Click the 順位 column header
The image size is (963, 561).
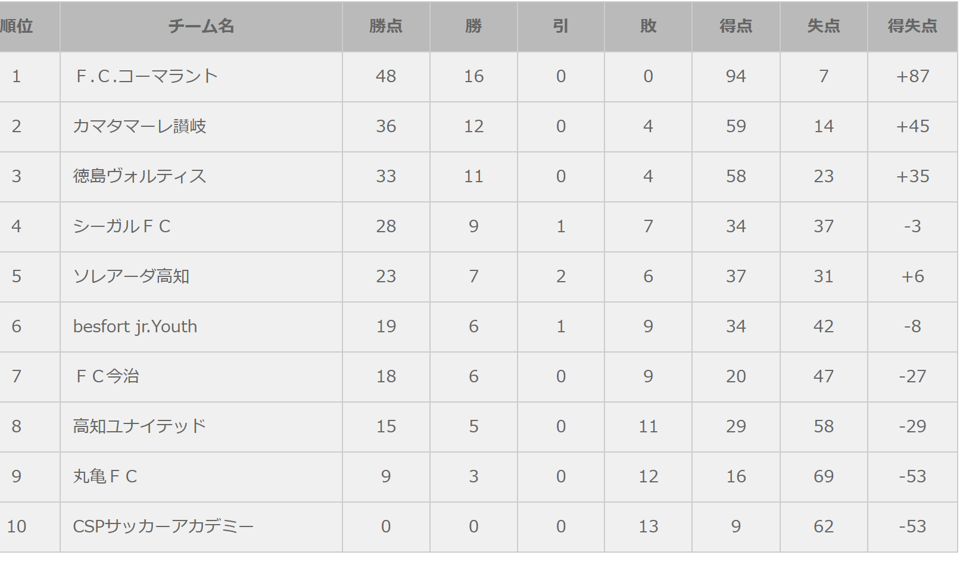(17, 26)
